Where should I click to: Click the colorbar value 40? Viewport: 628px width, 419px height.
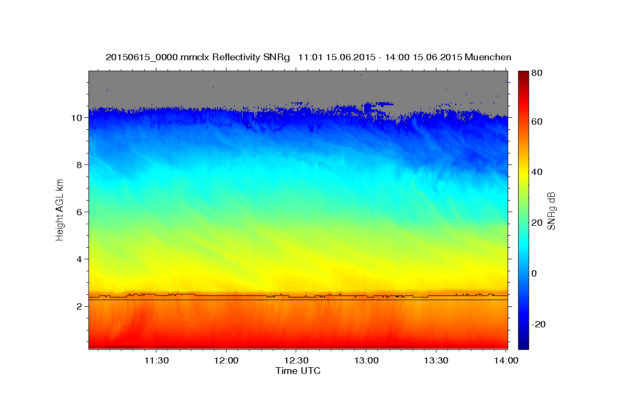(x=537, y=172)
